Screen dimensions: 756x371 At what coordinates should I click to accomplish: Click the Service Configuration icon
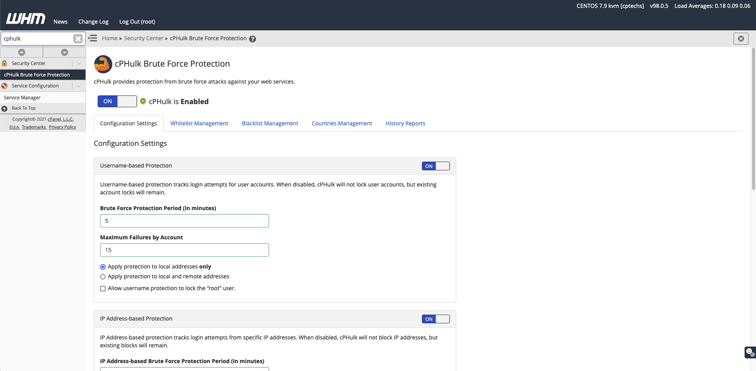pyautogui.click(x=4, y=86)
